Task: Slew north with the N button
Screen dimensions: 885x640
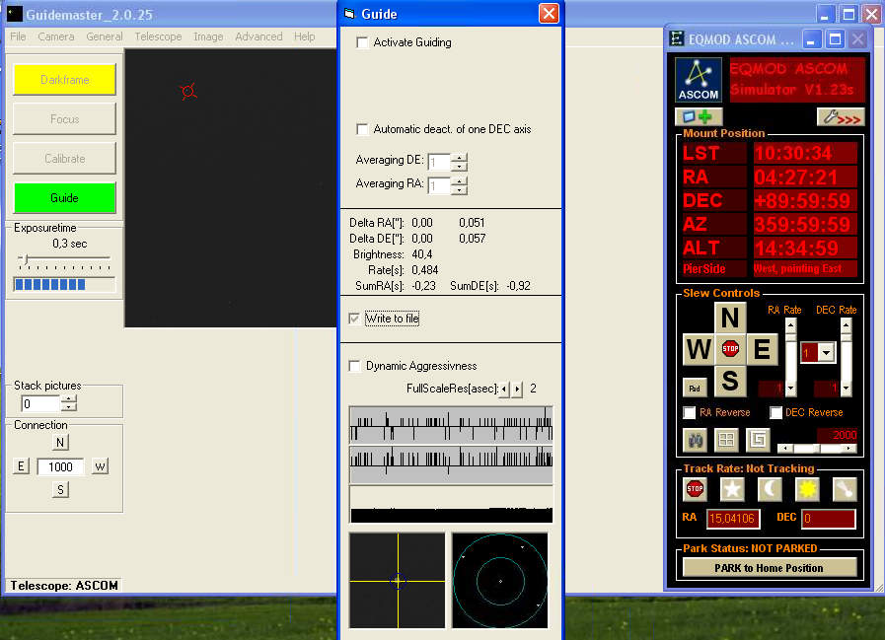Action: click(730, 318)
